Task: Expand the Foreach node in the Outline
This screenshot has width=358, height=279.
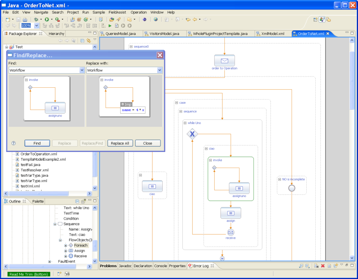Action: [66, 245]
